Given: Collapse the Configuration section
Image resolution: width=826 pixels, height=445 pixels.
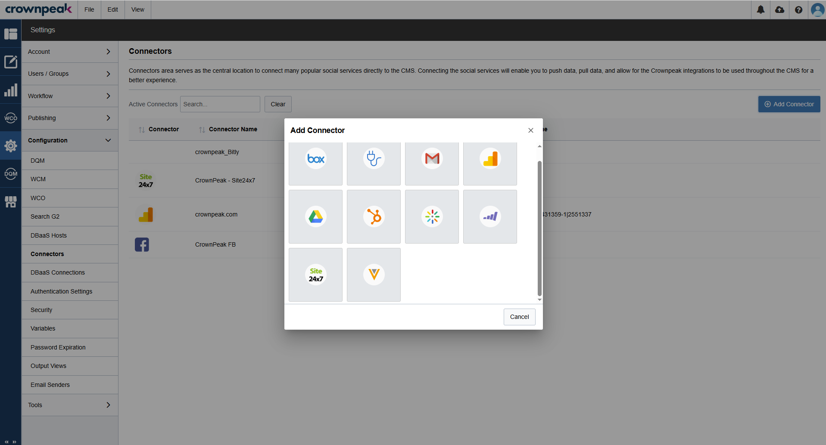Looking at the screenshot, I should (x=70, y=140).
